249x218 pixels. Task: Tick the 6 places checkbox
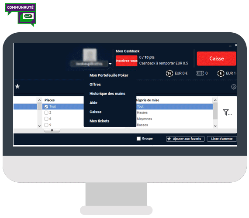coord(46,119)
